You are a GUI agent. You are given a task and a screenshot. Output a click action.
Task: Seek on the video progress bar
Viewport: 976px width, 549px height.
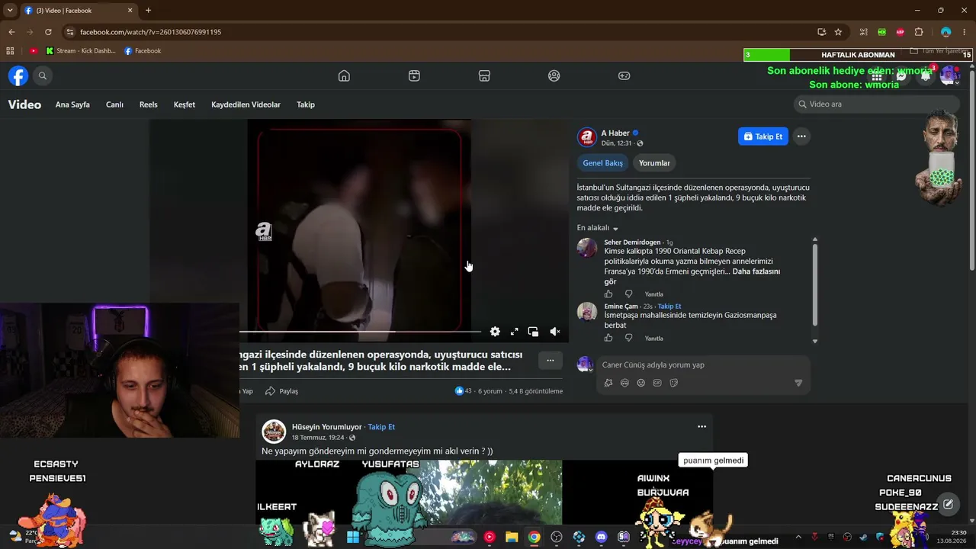point(360,332)
